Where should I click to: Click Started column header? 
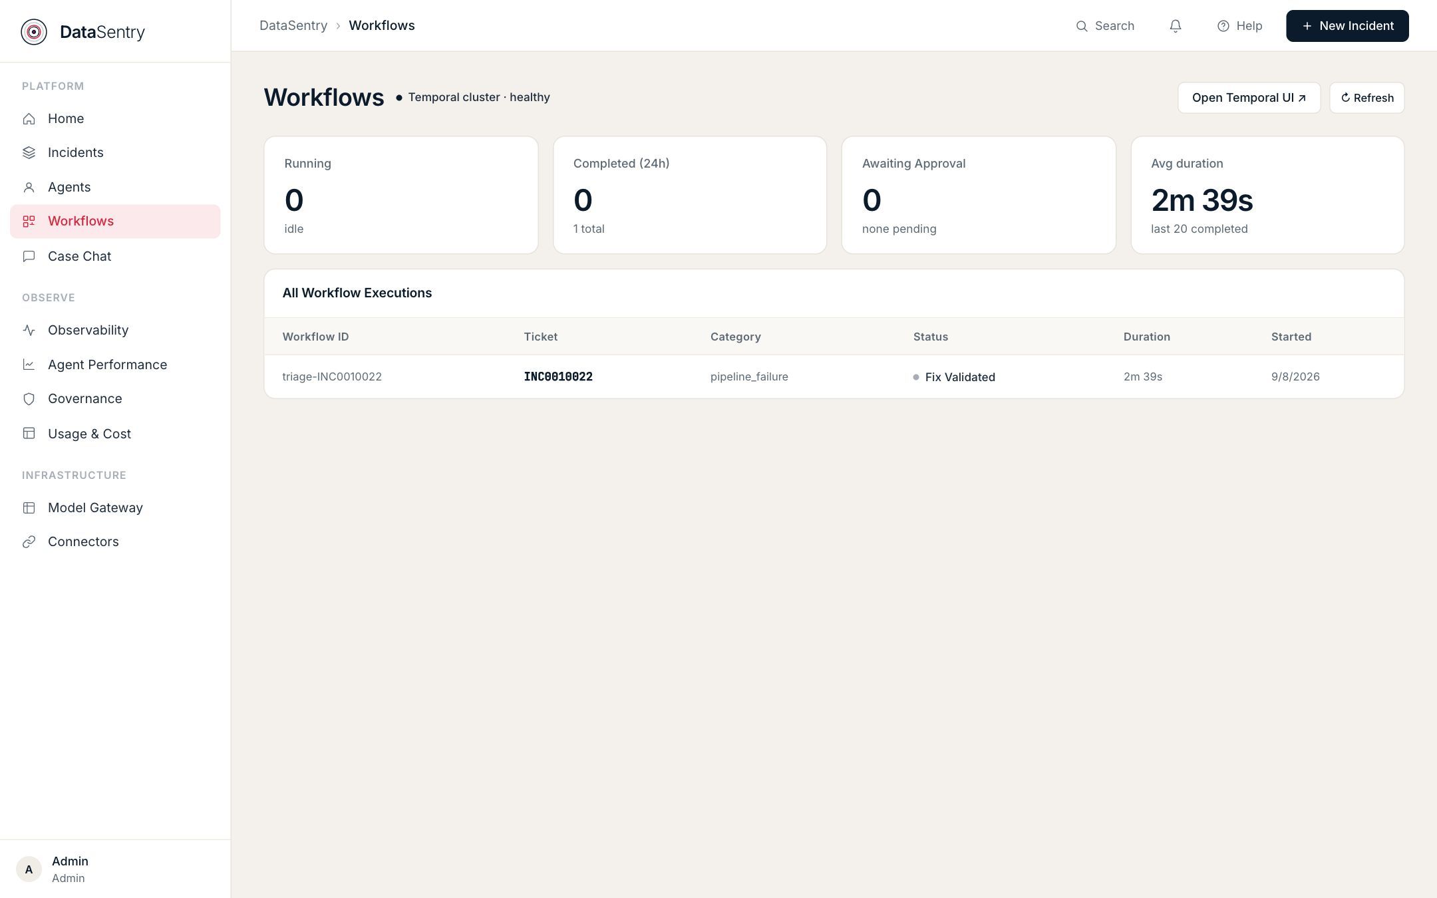1291,337
